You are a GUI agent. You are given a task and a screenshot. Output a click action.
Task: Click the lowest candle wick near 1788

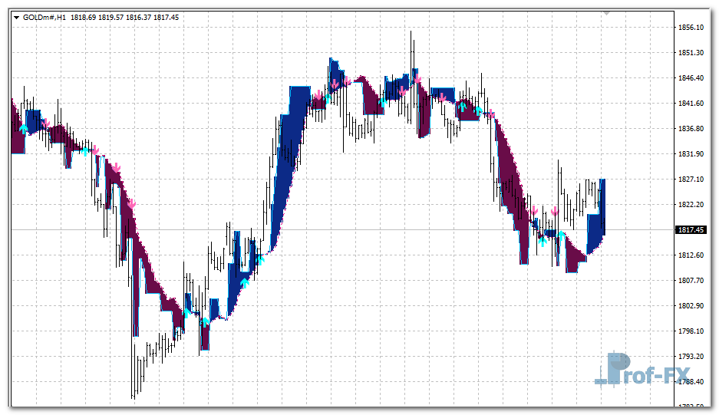133,384
